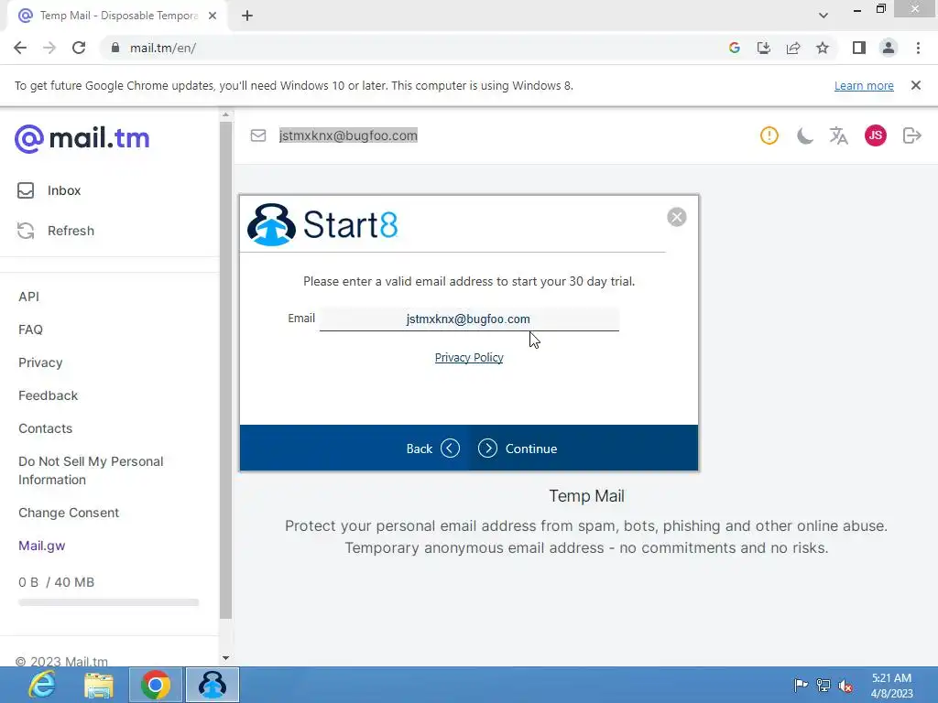Follow the Learn more link

click(864, 85)
